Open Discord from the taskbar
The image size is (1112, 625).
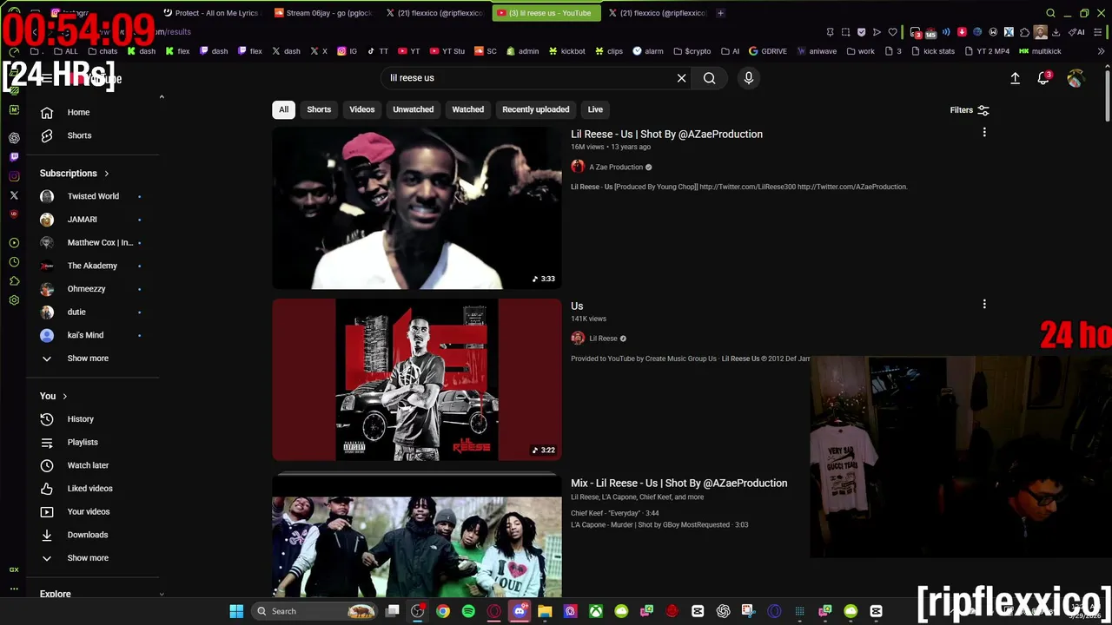coord(520,611)
